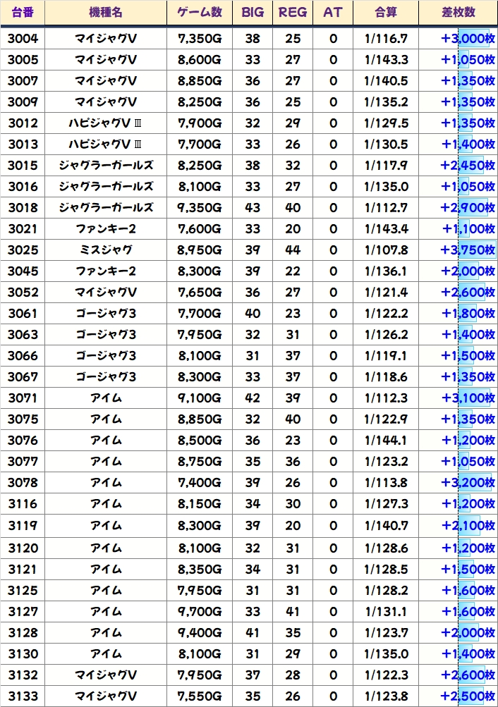The width and height of the screenshot is (498, 707).
Task: Select machine number 3130
Action: [23, 654]
